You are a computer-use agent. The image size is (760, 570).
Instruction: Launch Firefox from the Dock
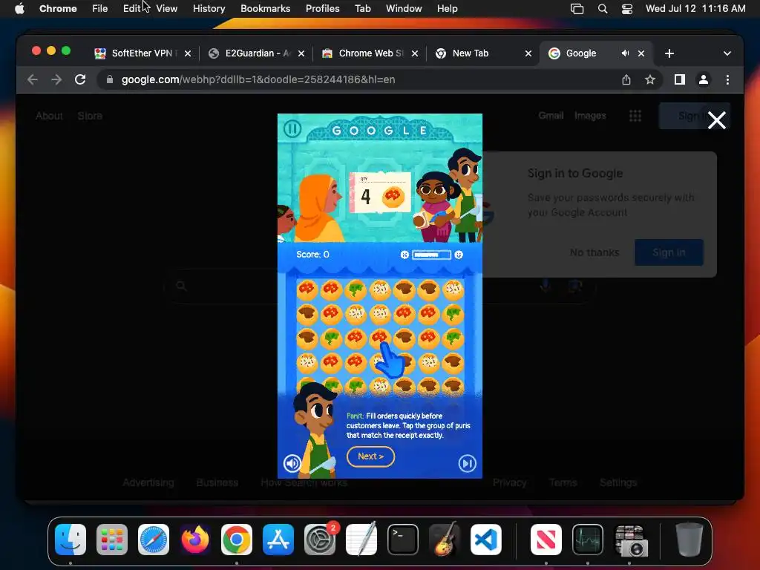tap(195, 540)
